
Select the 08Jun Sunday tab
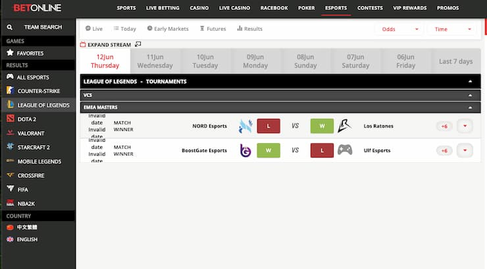[305, 61]
